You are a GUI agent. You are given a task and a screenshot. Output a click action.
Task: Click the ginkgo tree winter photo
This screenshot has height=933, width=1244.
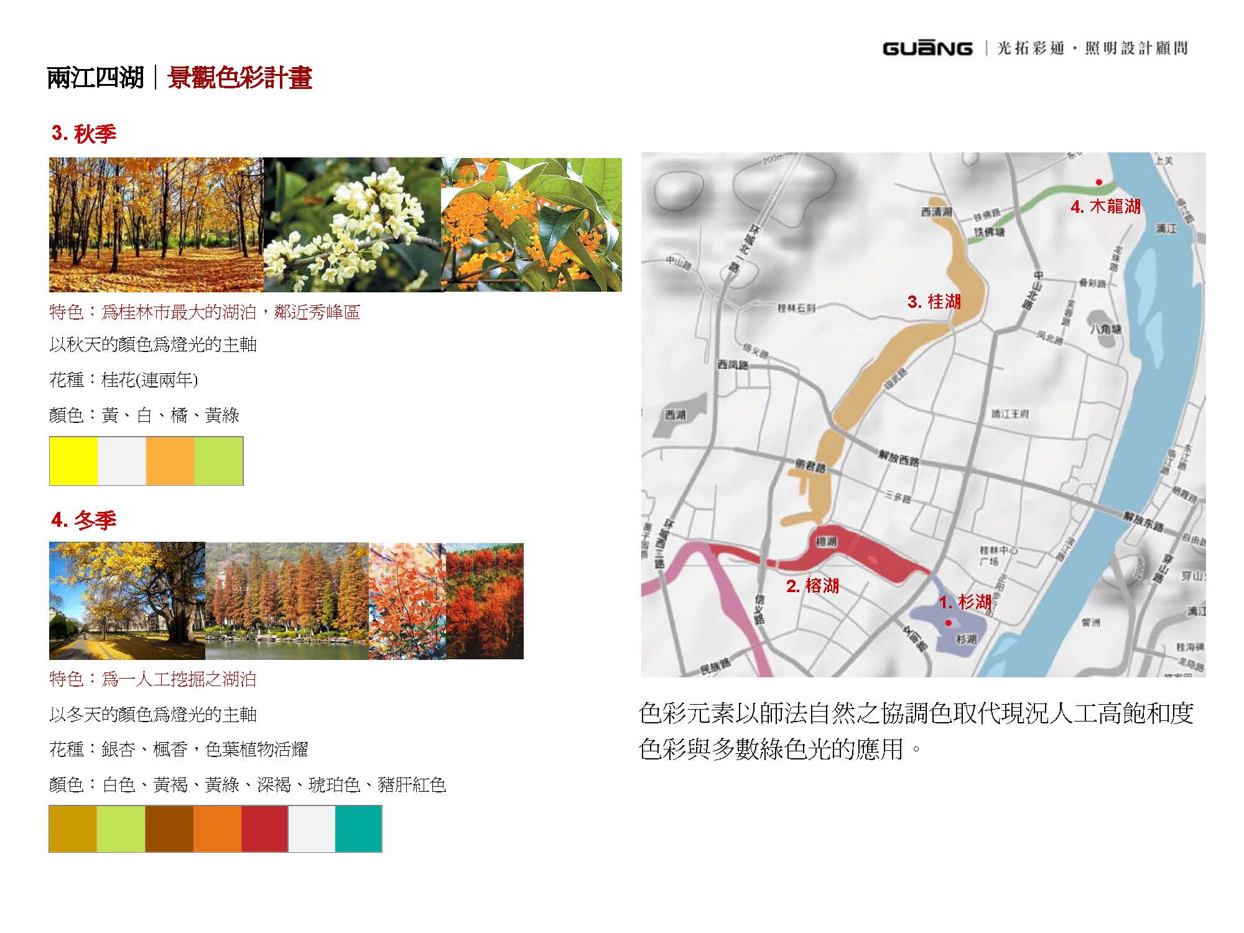[127, 600]
